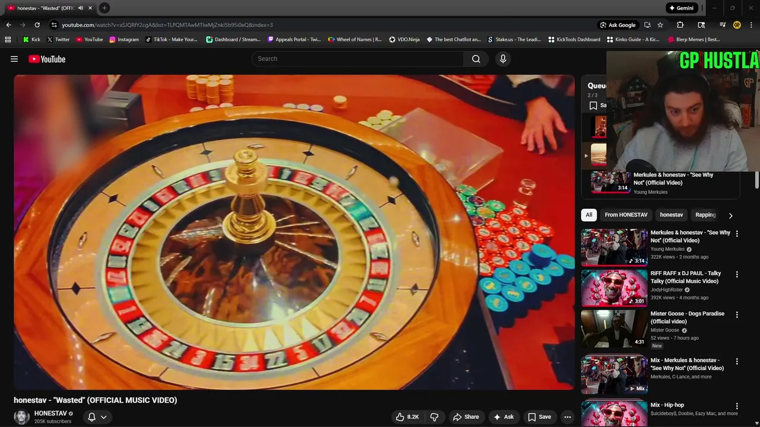Image resolution: width=760 pixels, height=427 pixels.
Task: Open the site information icon in the address bar
Action: coord(54,25)
